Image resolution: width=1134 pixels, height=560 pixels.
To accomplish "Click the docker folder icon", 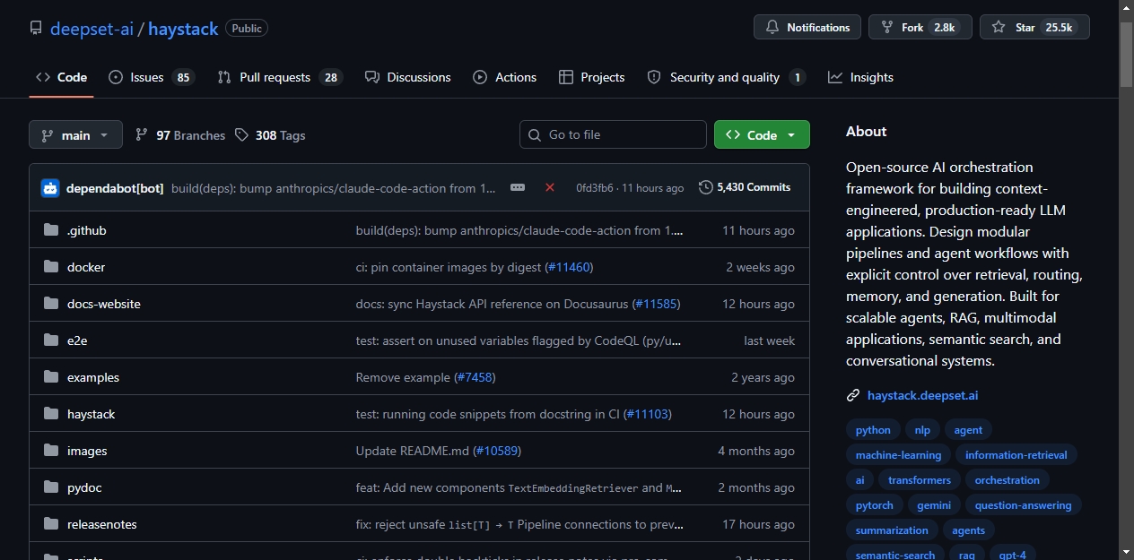I will (x=51, y=267).
